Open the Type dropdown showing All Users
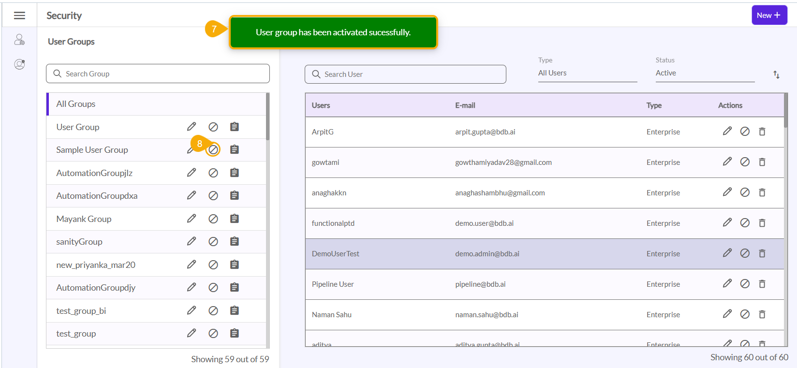The height and width of the screenshot is (368, 797). 587,73
